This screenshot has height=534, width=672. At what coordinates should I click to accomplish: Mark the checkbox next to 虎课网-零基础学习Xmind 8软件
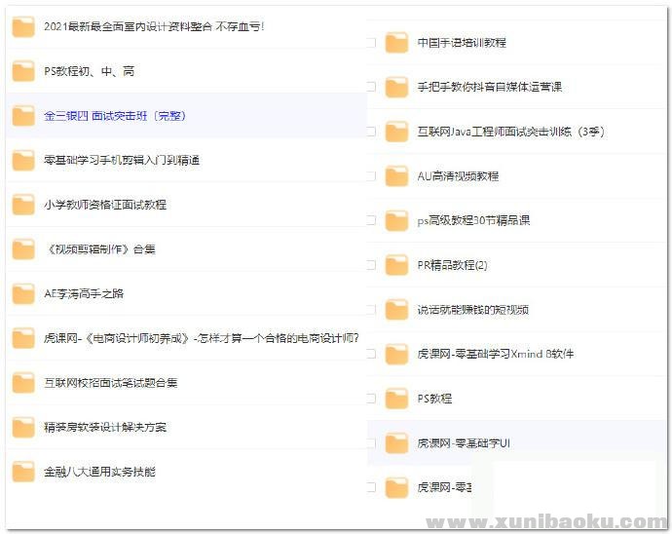[x=371, y=354]
